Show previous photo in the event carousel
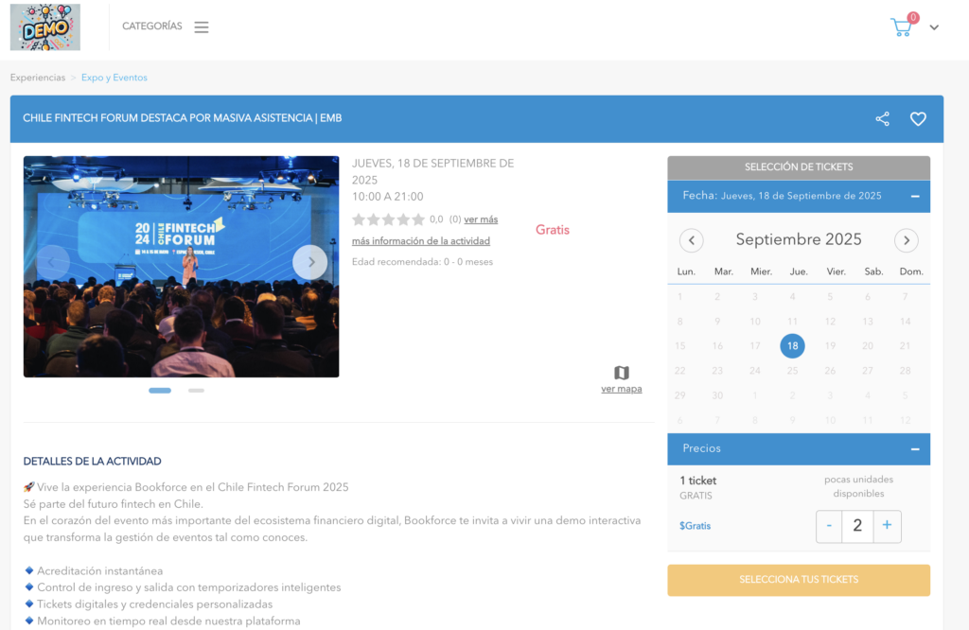This screenshot has height=630, width=969. [x=52, y=263]
